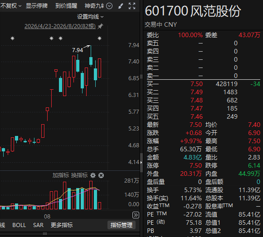This screenshot has height=237, width=263.
Task: Click 换指标 to change indicator
Action: 79,175
